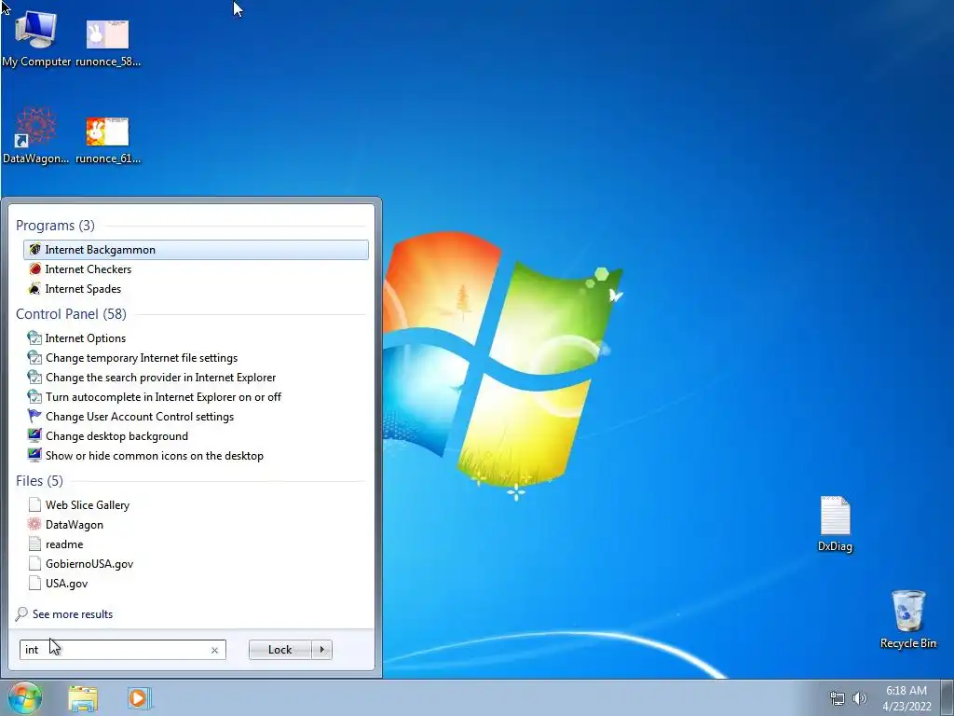The width and height of the screenshot is (954, 716).
Task: Open the GobiernoUSA.gov file result
Action: click(x=196, y=564)
